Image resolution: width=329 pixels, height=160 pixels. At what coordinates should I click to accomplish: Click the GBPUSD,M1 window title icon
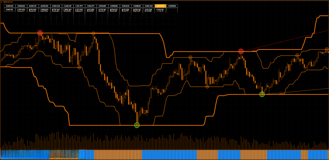[1, 2]
